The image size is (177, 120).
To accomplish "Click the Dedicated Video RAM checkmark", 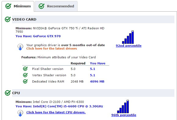I will tap(25, 81).
